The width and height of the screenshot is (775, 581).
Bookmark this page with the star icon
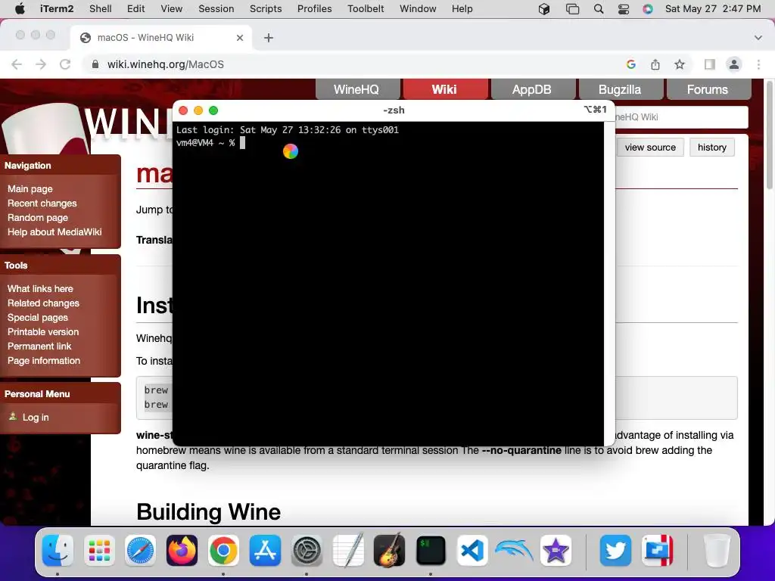click(x=680, y=64)
